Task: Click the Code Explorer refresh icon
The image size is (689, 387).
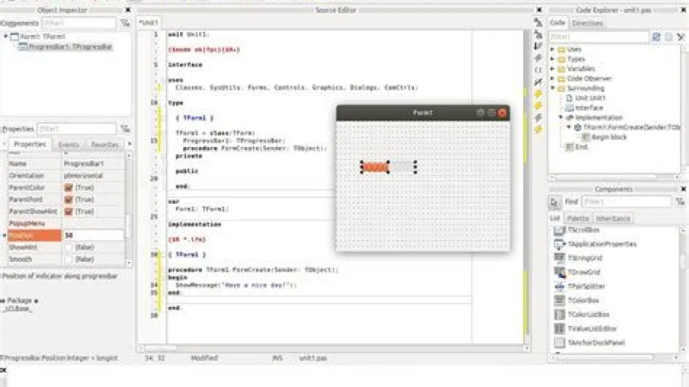Action: [656, 37]
